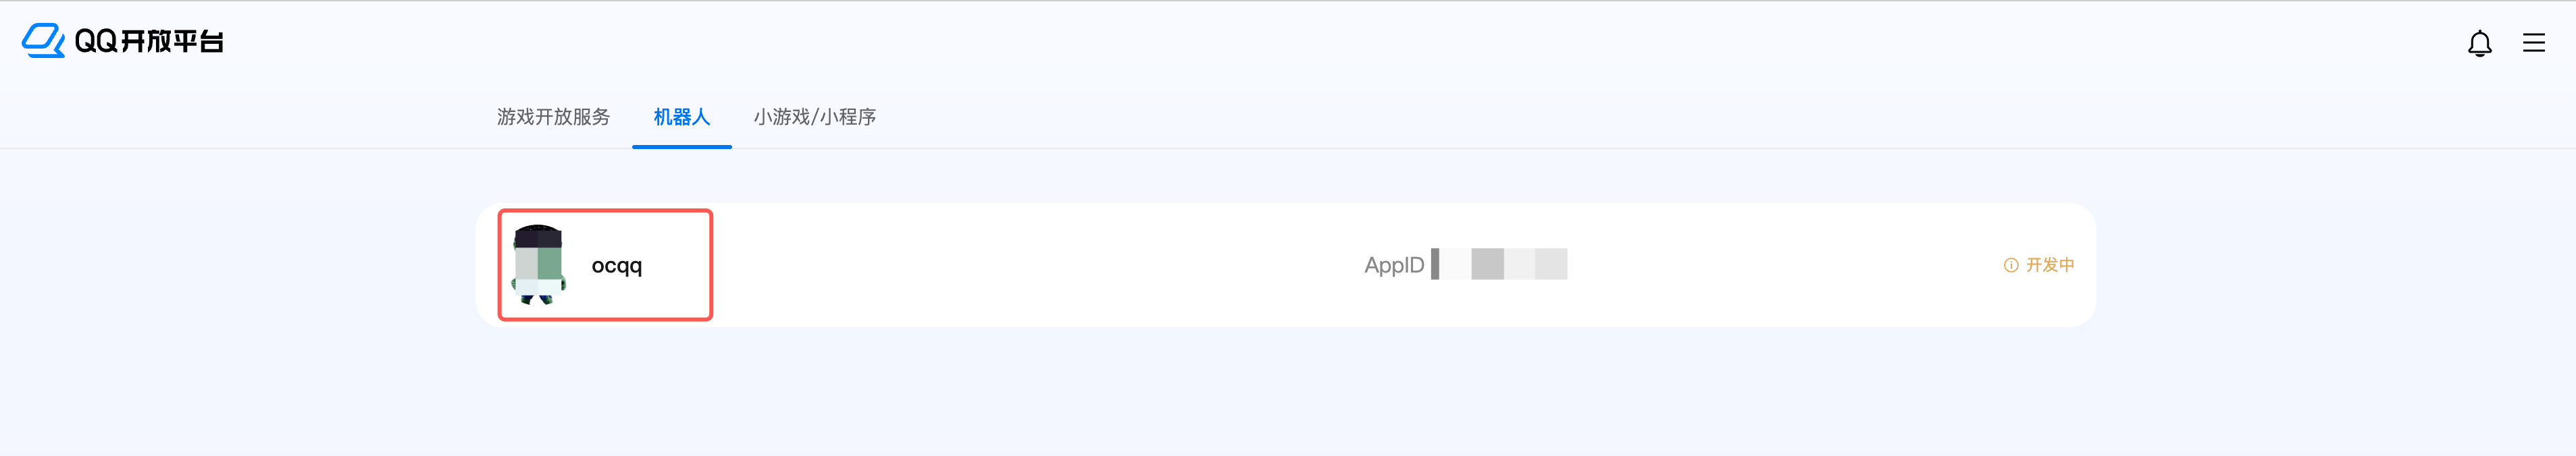Screen dimensions: 2576x456
Task: Click the 开发中 status label
Action: click(x=2049, y=265)
